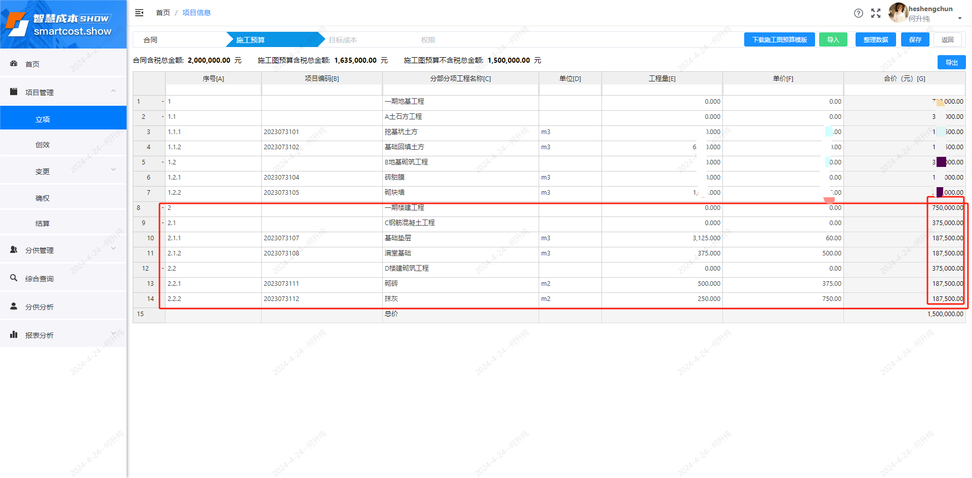Switch to the 目标成本 step tab
Screen dimensions: 972x478
tap(343, 40)
